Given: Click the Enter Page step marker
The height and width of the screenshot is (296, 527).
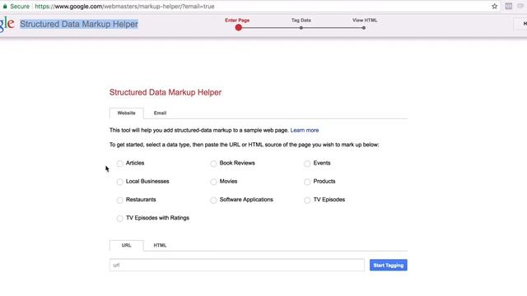Looking at the screenshot, I should point(238,27).
